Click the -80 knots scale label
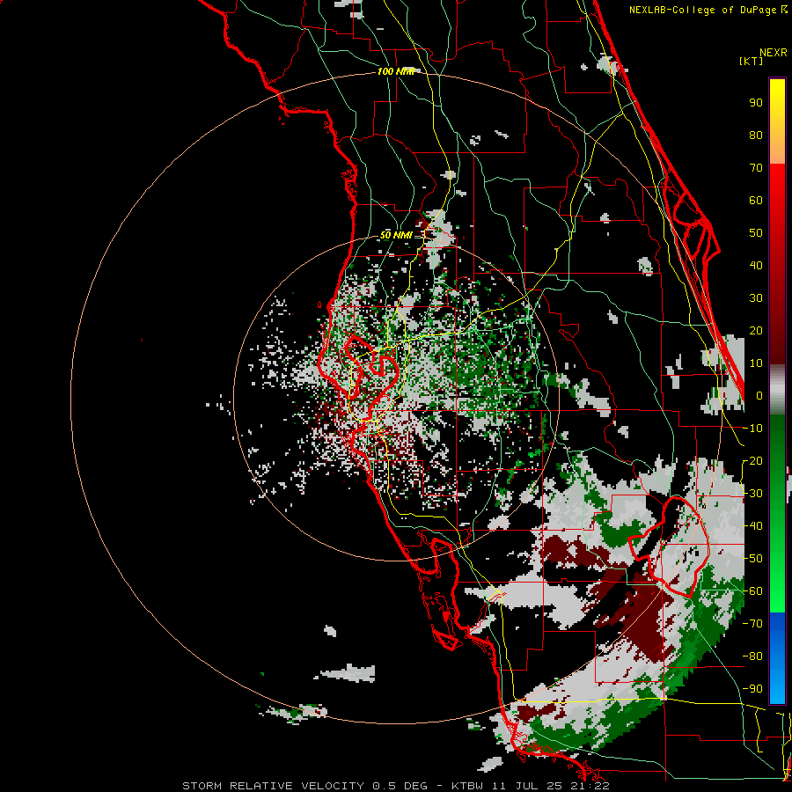Image resolution: width=792 pixels, height=792 pixels. [x=753, y=656]
